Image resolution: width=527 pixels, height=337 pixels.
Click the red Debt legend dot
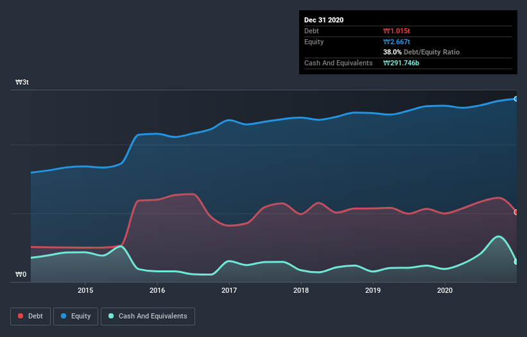21,316
